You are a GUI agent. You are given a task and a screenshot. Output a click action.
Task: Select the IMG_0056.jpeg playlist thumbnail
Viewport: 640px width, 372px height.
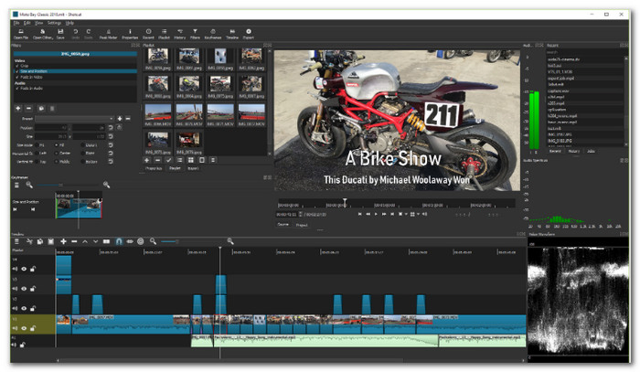157,57
